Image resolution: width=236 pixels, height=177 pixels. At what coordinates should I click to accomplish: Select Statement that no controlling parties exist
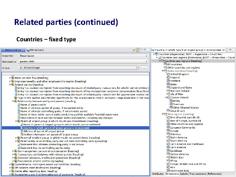point(45,148)
